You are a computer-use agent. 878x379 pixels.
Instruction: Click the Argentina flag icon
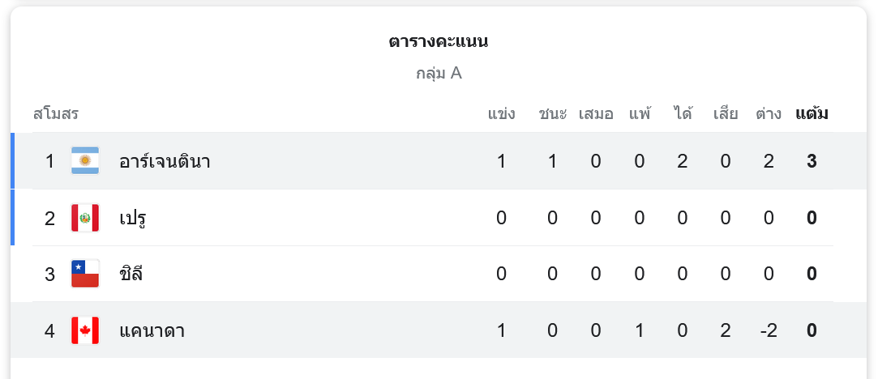[x=85, y=161]
